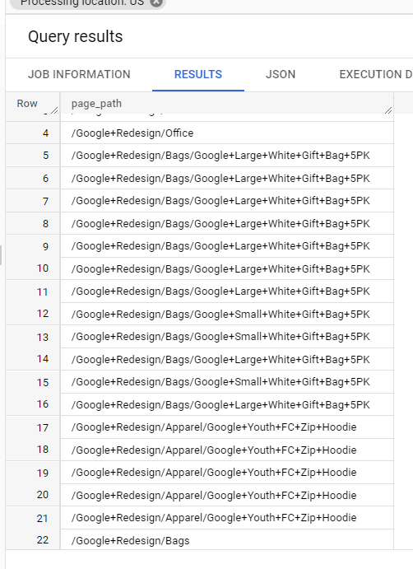Select the page_path cell in row 5
413x569 pixels.
click(227, 156)
